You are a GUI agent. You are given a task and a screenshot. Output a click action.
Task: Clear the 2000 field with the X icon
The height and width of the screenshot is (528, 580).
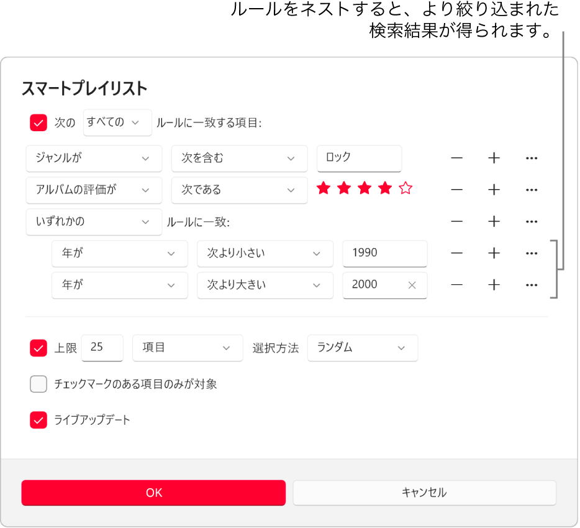point(412,285)
